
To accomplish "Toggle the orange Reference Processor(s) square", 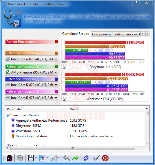I will [56, 53].
